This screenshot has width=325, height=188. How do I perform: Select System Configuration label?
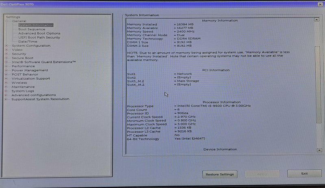pos(31,45)
